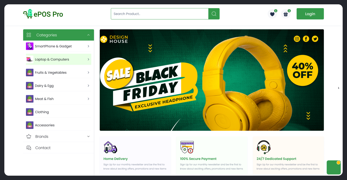Screen dimensions: 347x180
Task: Expand SmartPhone & Gadget submenu arrow
Action: 88,46
